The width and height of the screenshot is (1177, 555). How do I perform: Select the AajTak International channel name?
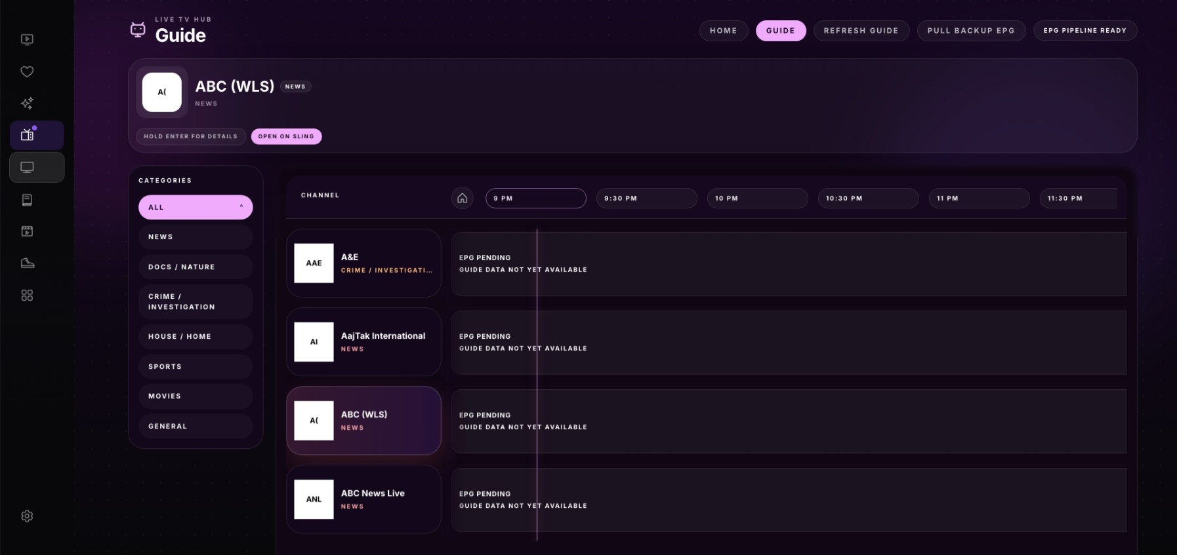[383, 336]
